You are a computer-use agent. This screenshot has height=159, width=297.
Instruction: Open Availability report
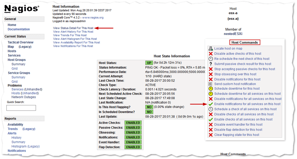15,124
